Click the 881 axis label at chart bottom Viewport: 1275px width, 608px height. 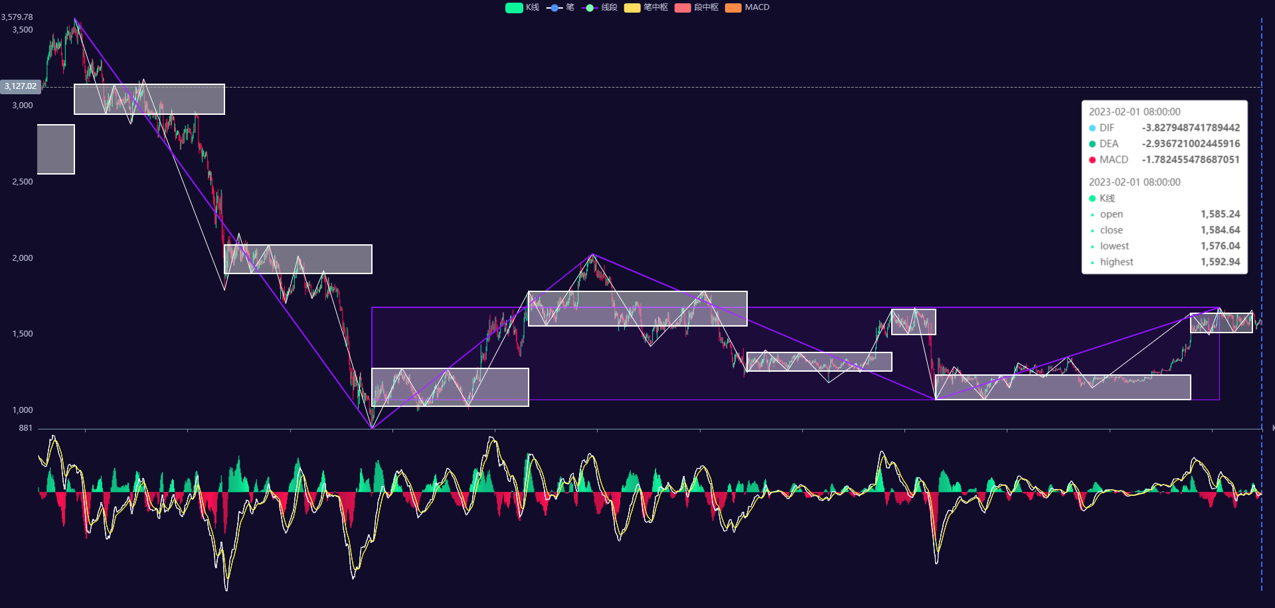pos(25,428)
